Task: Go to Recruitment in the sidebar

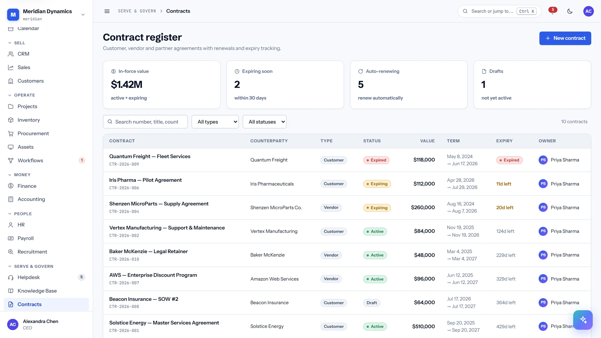Action: [x=46, y=252]
